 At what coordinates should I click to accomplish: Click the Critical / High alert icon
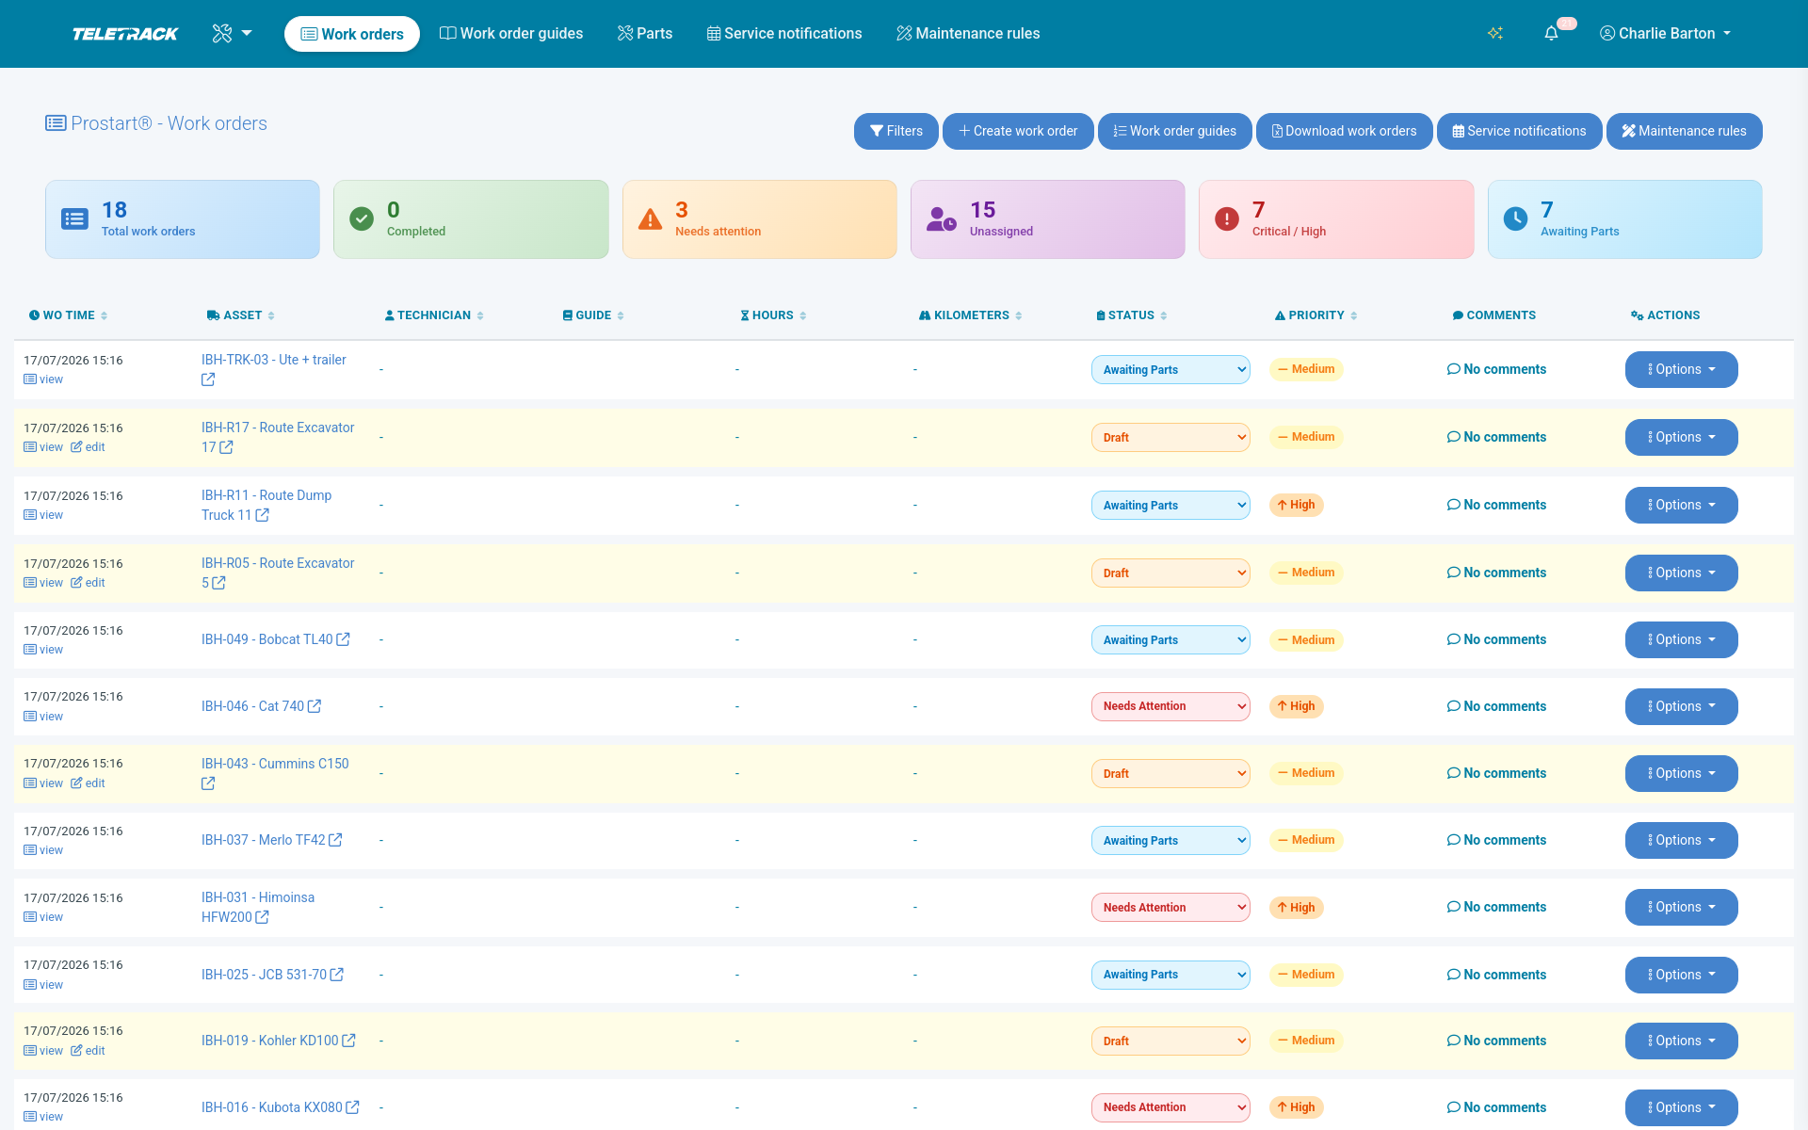(x=1227, y=219)
